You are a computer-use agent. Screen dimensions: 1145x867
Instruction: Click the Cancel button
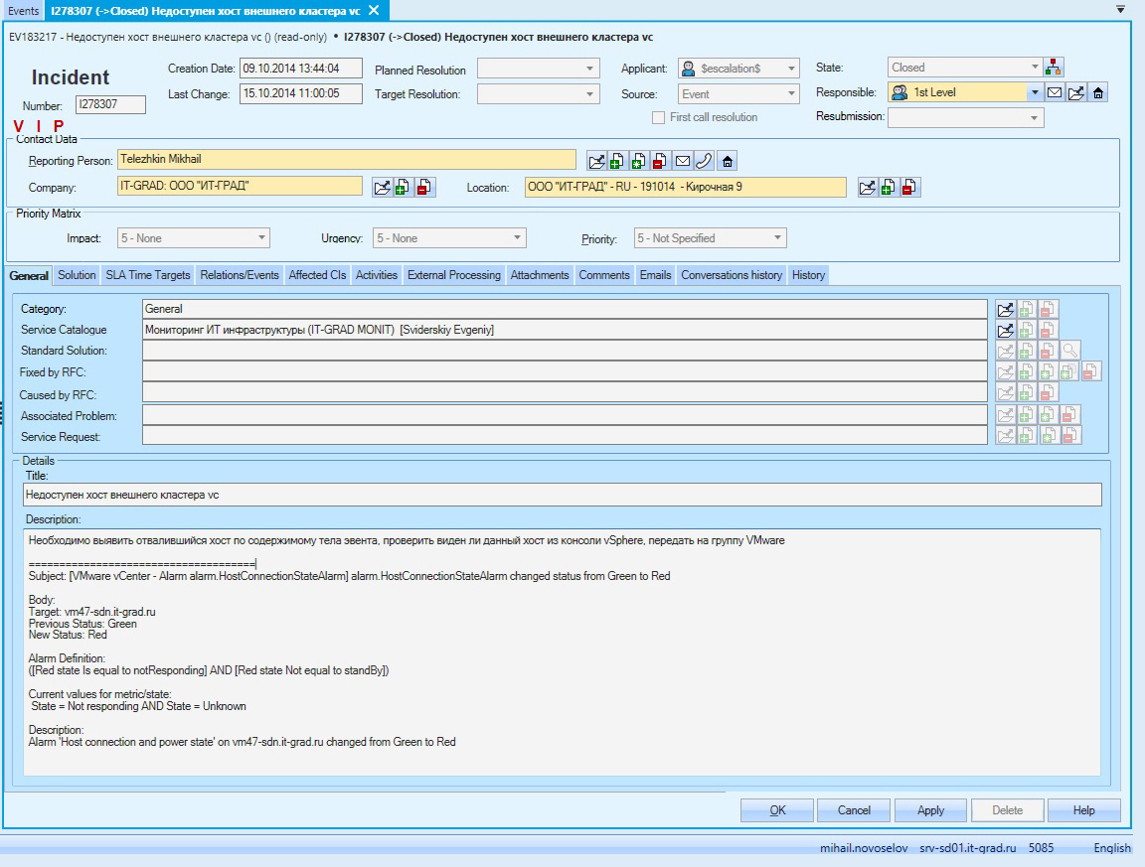(x=854, y=810)
